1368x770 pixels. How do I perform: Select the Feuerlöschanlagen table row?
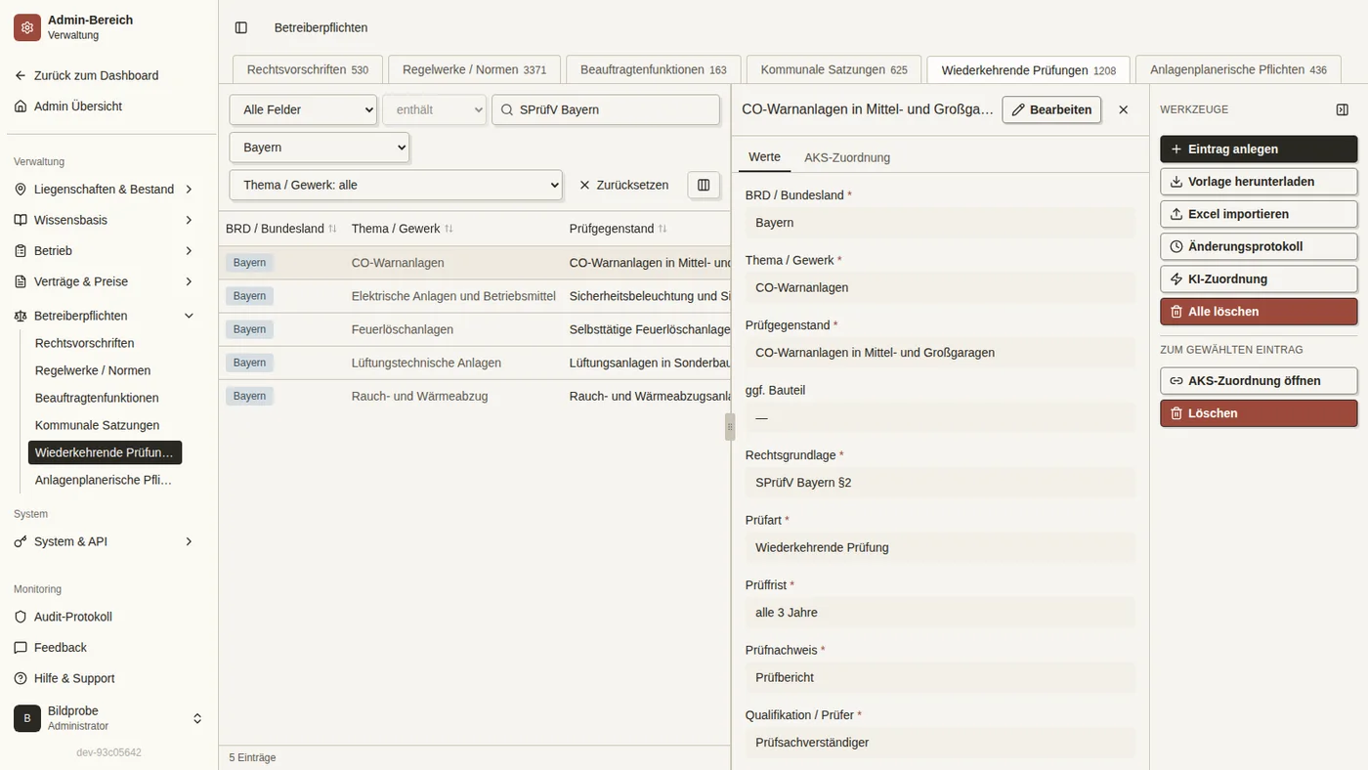point(474,329)
